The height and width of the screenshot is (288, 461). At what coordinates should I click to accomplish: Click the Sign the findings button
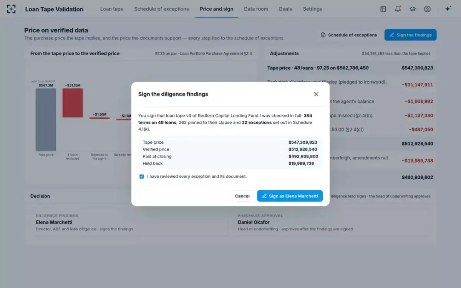(410, 35)
